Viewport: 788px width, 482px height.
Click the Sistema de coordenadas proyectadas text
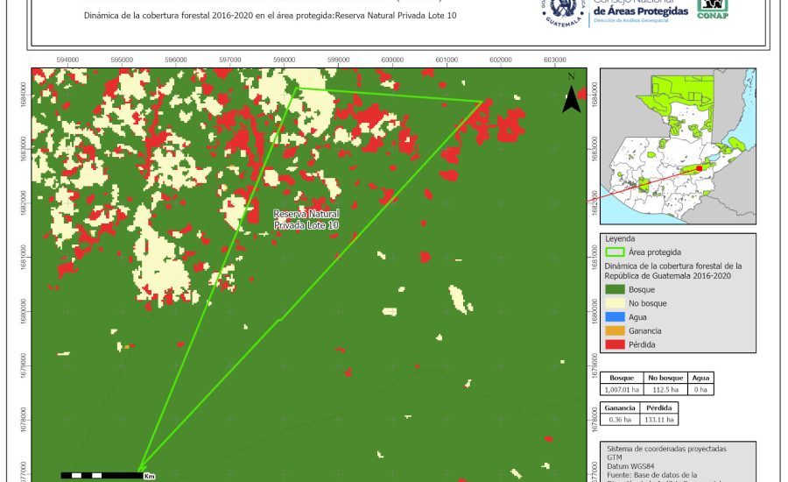pyautogui.click(x=665, y=448)
